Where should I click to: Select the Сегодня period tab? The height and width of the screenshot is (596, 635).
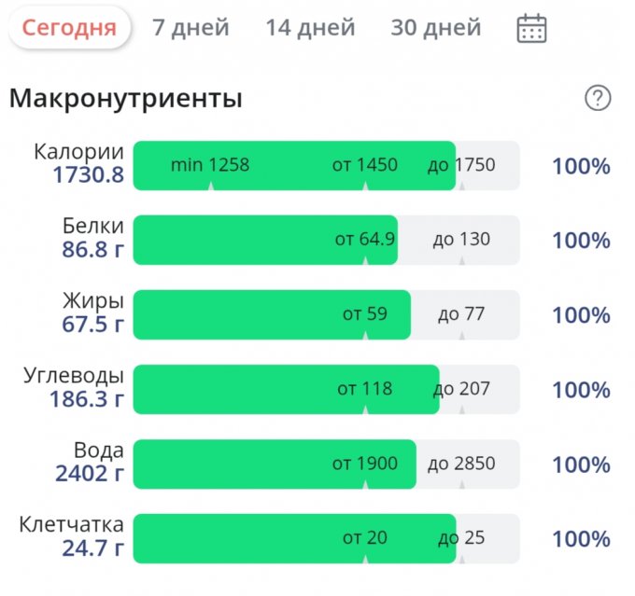click(x=69, y=28)
